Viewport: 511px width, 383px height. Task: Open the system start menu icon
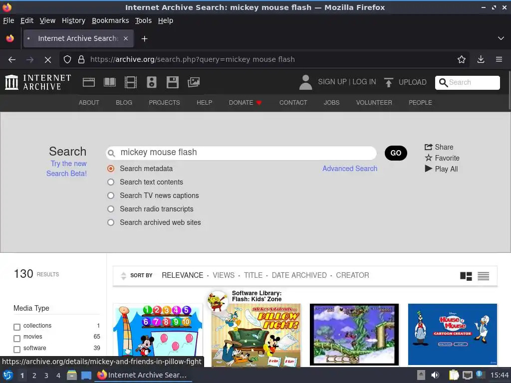click(8, 375)
